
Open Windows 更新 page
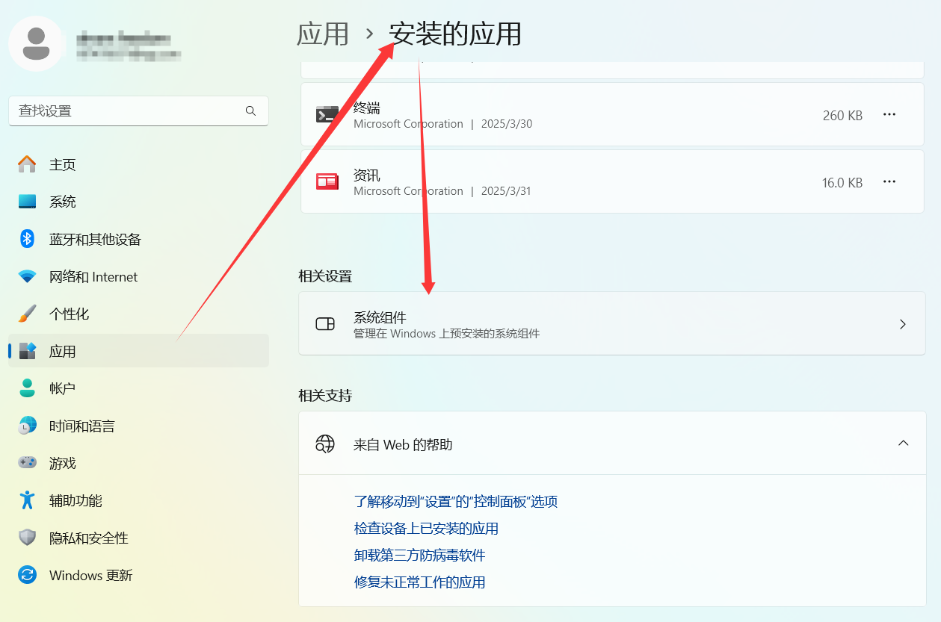tap(138, 575)
